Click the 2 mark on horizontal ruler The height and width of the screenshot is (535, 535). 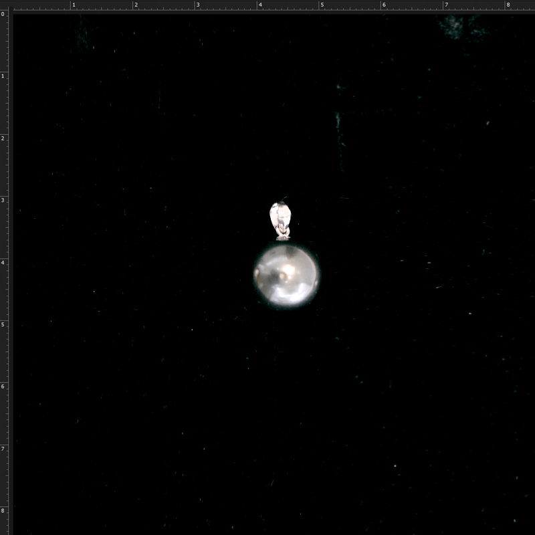click(x=136, y=5)
